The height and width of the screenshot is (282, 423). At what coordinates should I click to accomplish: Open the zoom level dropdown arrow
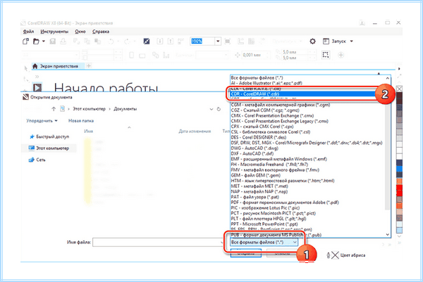point(218,41)
